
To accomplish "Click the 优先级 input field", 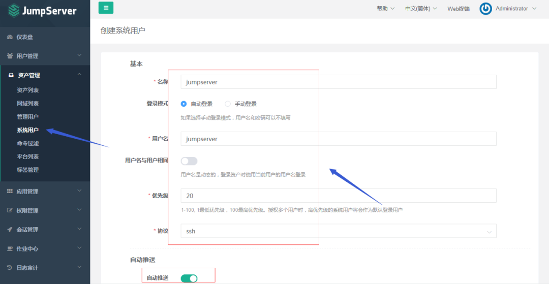I will point(339,196).
